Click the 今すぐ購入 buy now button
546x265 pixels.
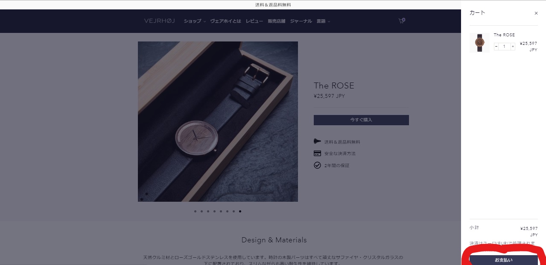click(x=361, y=120)
